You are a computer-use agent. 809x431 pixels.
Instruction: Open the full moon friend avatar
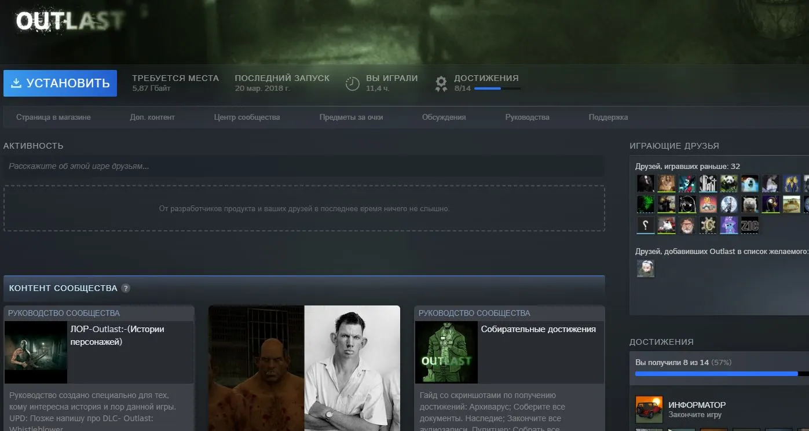[729, 204]
